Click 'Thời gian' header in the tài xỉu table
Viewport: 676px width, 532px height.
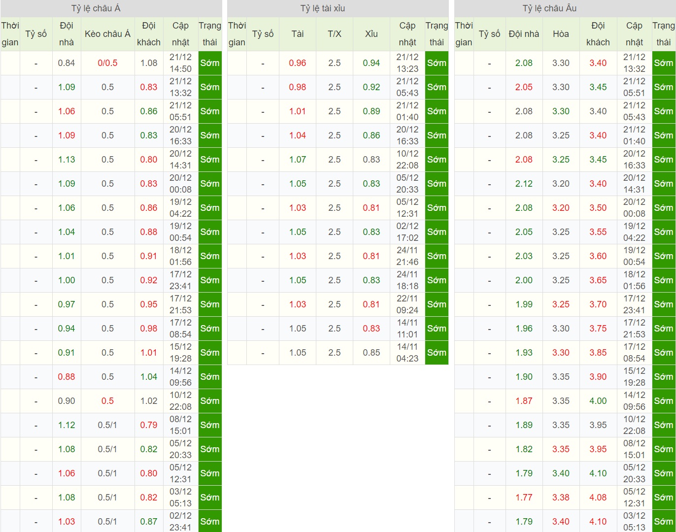pos(237,34)
